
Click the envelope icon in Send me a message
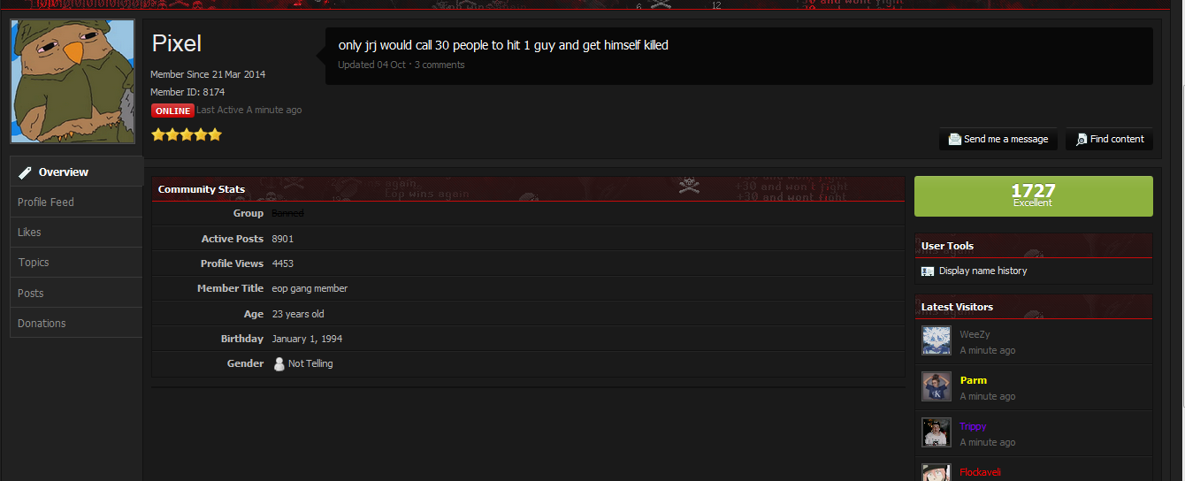954,140
